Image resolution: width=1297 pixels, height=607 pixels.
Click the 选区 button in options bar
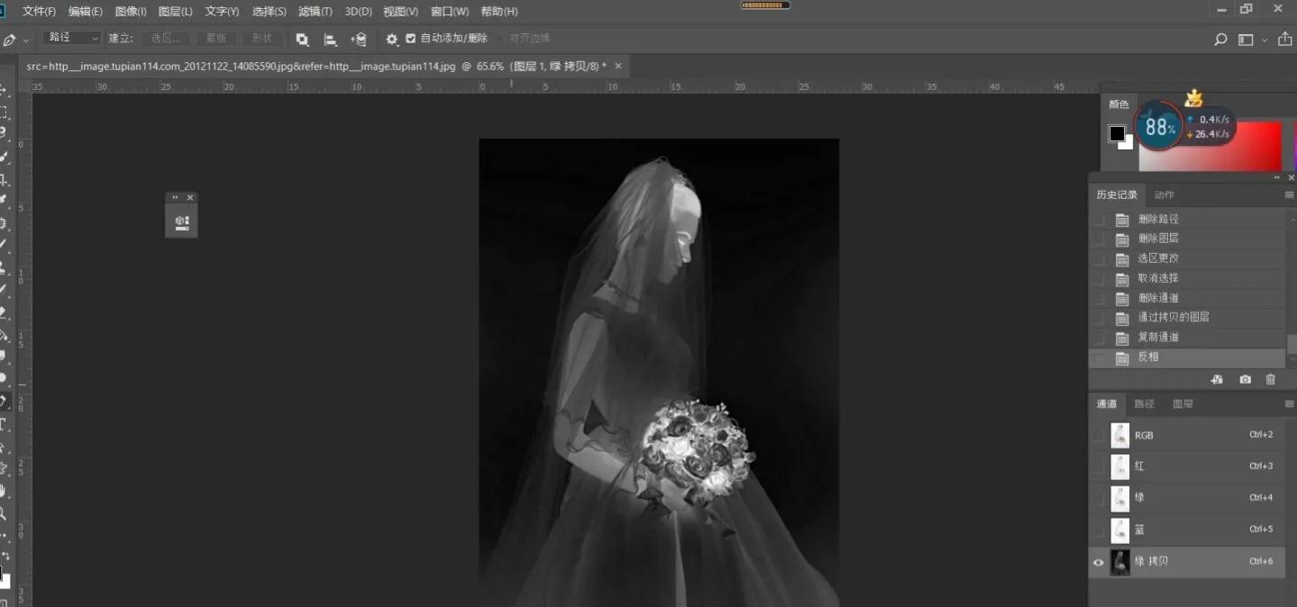tap(165, 38)
